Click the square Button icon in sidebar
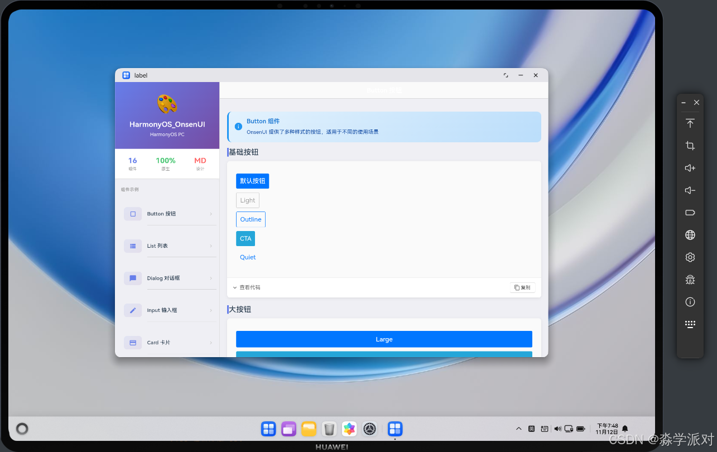 pyautogui.click(x=133, y=214)
